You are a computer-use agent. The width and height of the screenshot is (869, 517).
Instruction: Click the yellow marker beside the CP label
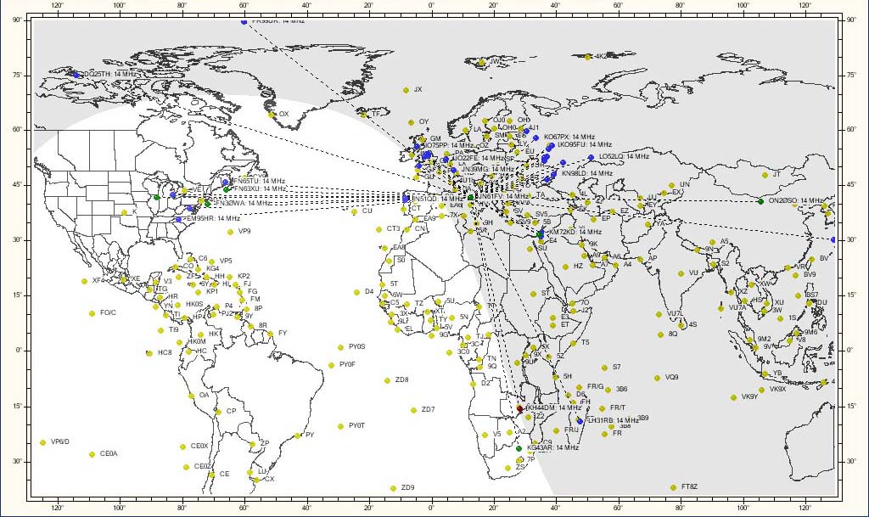coord(218,412)
